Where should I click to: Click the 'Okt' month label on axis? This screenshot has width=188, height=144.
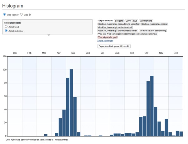coord(146,53)
